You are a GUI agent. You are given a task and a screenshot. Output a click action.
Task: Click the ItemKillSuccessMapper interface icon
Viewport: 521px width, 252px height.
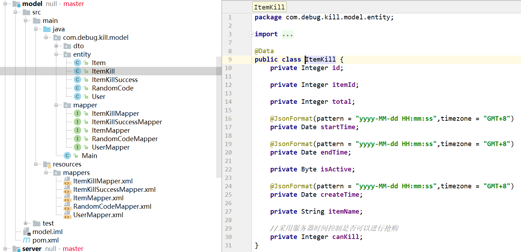click(x=77, y=122)
